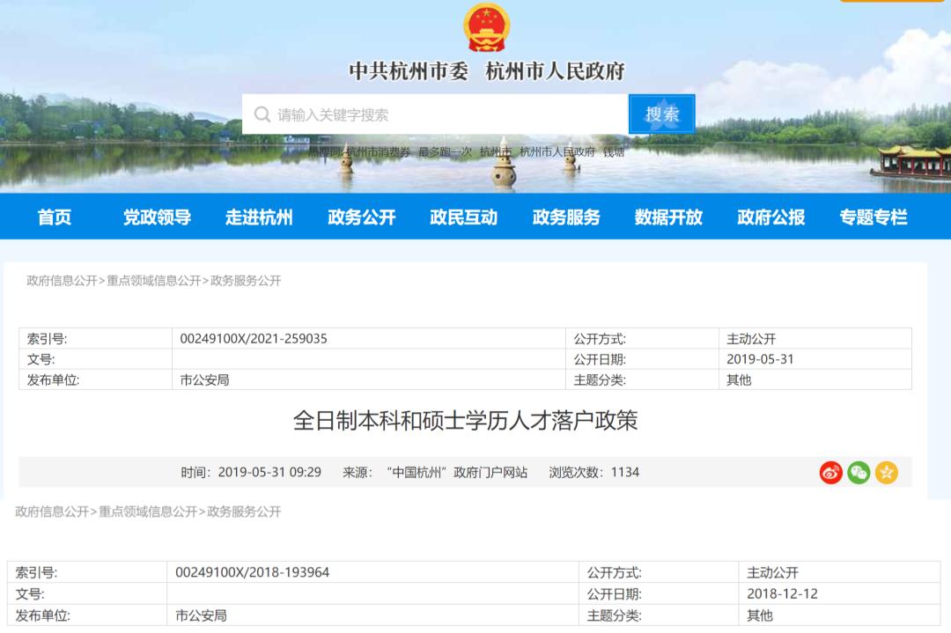Open the article 全日制本科和硕士学历人才落户政策
The height and width of the screenshot is (633, 951).
point(475,423)
